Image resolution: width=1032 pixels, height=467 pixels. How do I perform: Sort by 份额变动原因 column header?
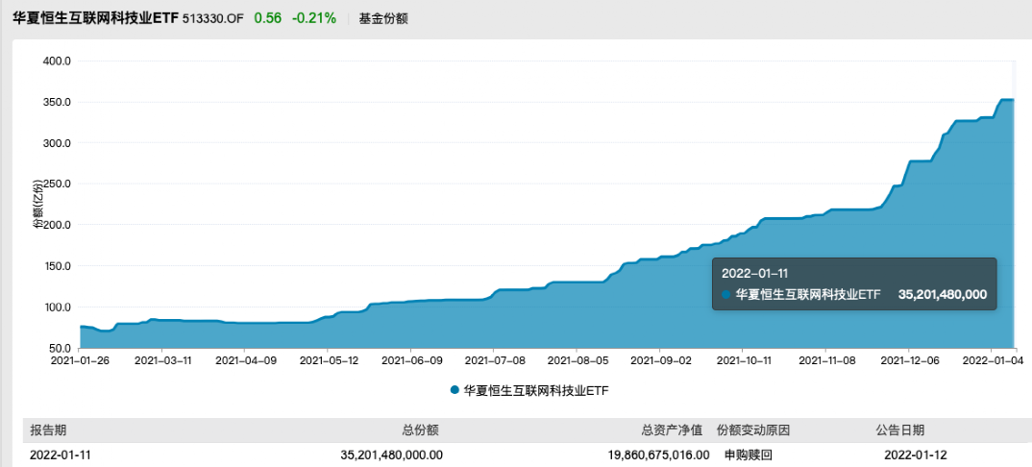pyautogui.click(x=753, y=430)
